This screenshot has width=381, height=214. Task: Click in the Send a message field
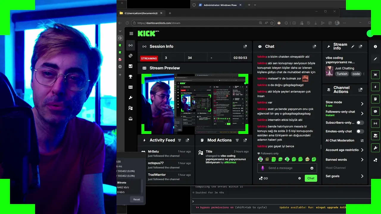287,168
